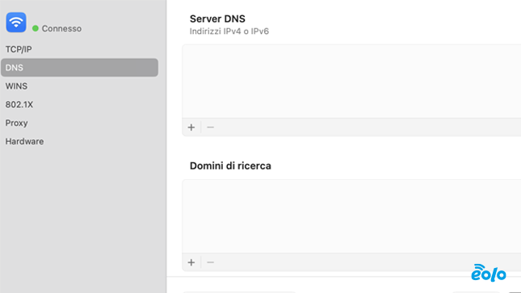Click the Wi-Fi network icon
The image size is (521, 293).
pos(16,23)
